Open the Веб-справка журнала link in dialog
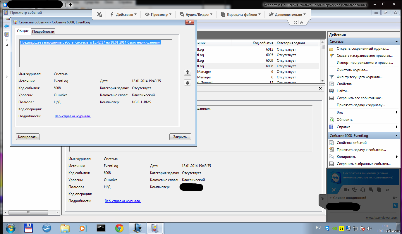 pos(73,116)
